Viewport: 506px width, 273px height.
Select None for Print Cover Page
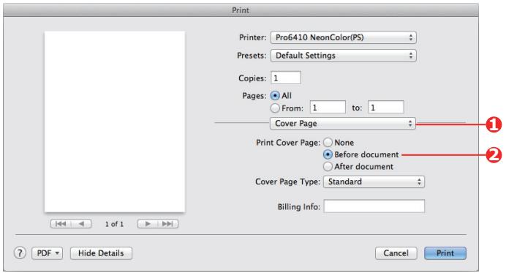click(x=328, y=143)
